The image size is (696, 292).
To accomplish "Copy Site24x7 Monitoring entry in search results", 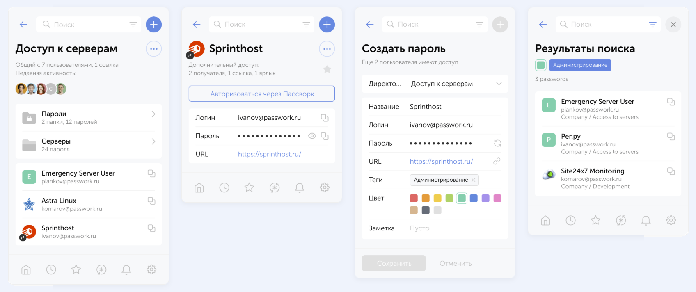I will (671, 171).
